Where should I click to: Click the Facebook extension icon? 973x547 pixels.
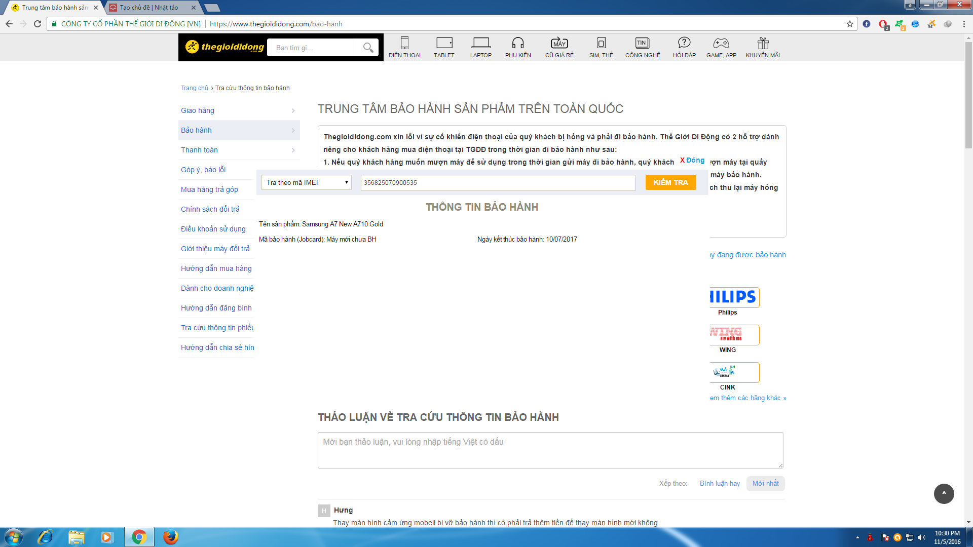867,24
